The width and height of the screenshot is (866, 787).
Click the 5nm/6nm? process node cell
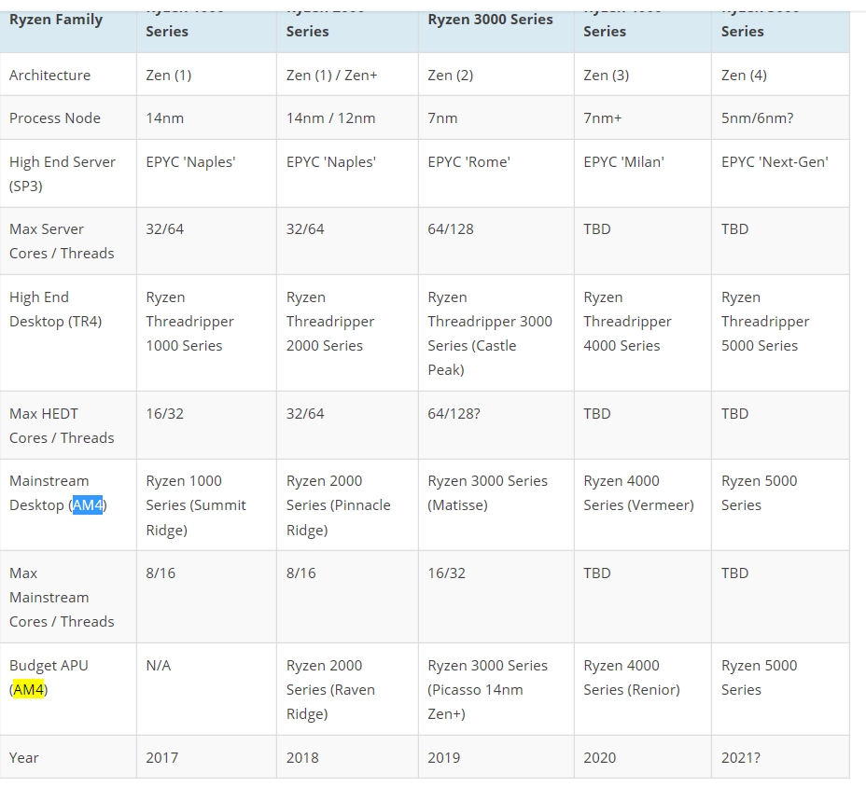758,118
